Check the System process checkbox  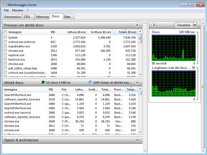point(5,38)
